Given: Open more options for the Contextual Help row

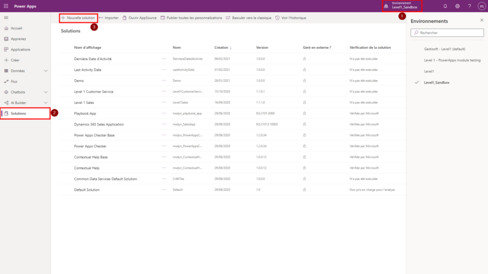Looking at the screenshot, I should tap(164, 167).
